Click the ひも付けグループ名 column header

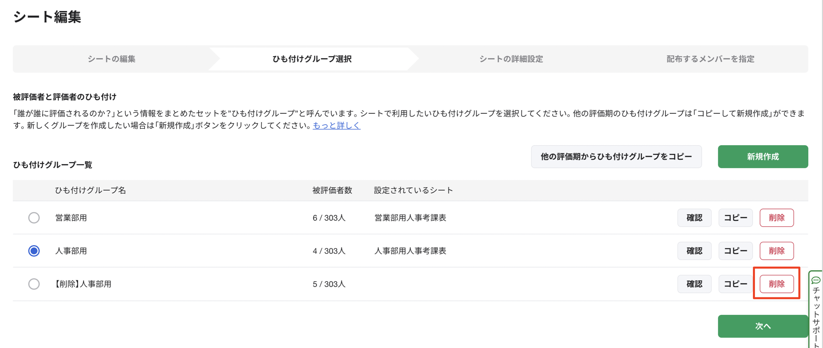pos(90,190)
